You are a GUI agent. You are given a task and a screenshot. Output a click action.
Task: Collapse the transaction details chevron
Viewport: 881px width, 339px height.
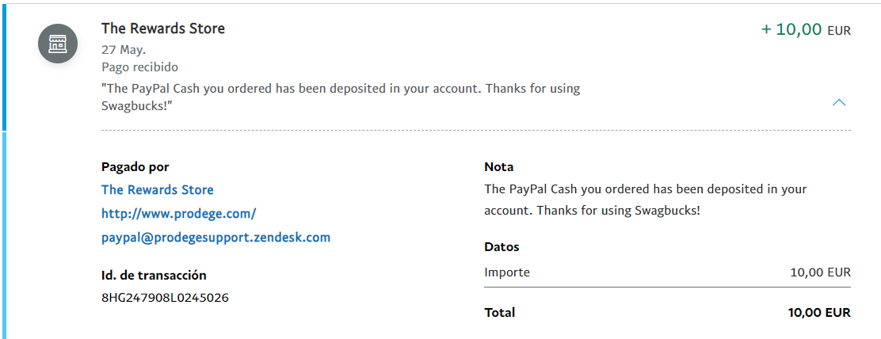838,102
